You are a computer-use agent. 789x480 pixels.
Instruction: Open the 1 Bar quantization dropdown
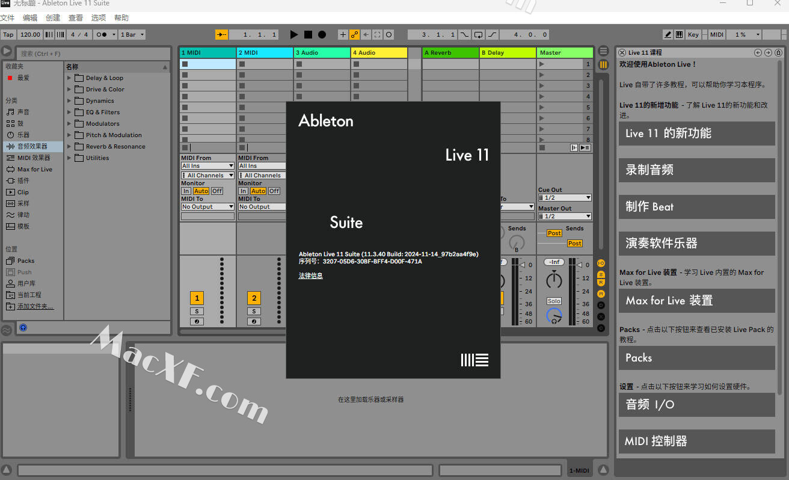[x=132, y=35]
